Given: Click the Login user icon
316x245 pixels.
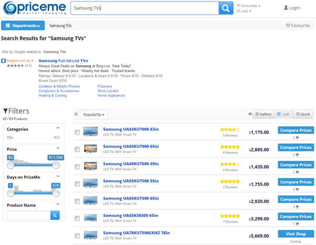Looking at the screenshot, I should coord(286,8).
